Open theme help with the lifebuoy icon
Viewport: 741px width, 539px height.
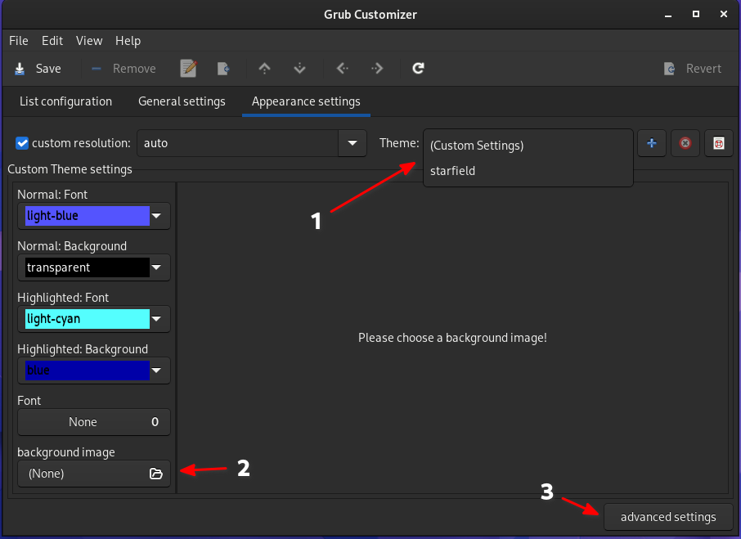click(x=718, y=143)
